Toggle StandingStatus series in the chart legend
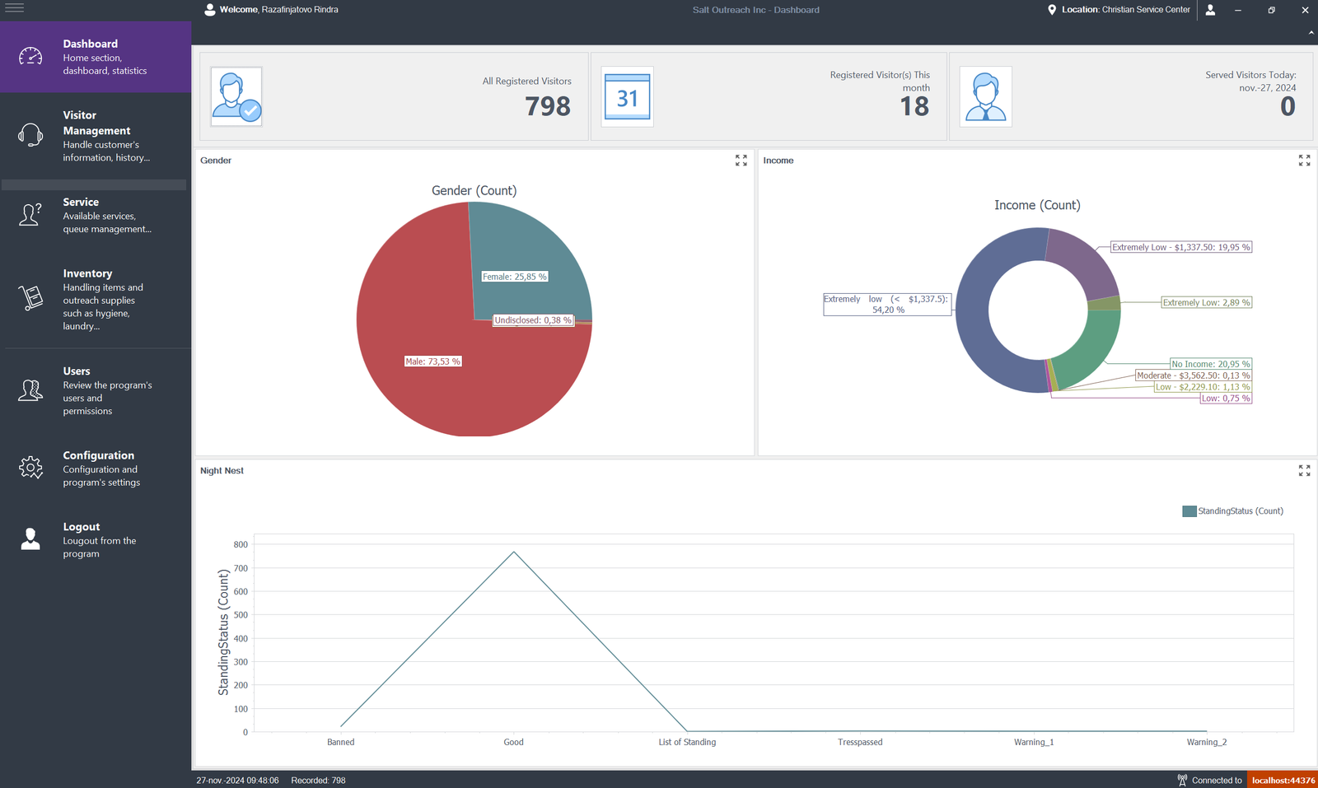 (1233, 511)
